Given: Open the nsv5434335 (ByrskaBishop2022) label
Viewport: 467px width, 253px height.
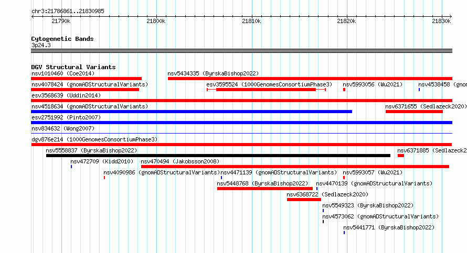Looking at the screenshot, I should coord(213,73).
